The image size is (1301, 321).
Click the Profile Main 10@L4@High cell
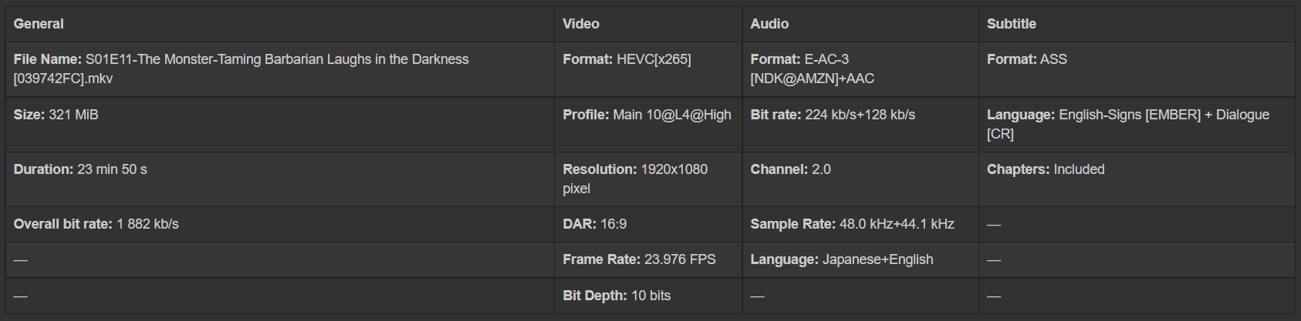647,115
